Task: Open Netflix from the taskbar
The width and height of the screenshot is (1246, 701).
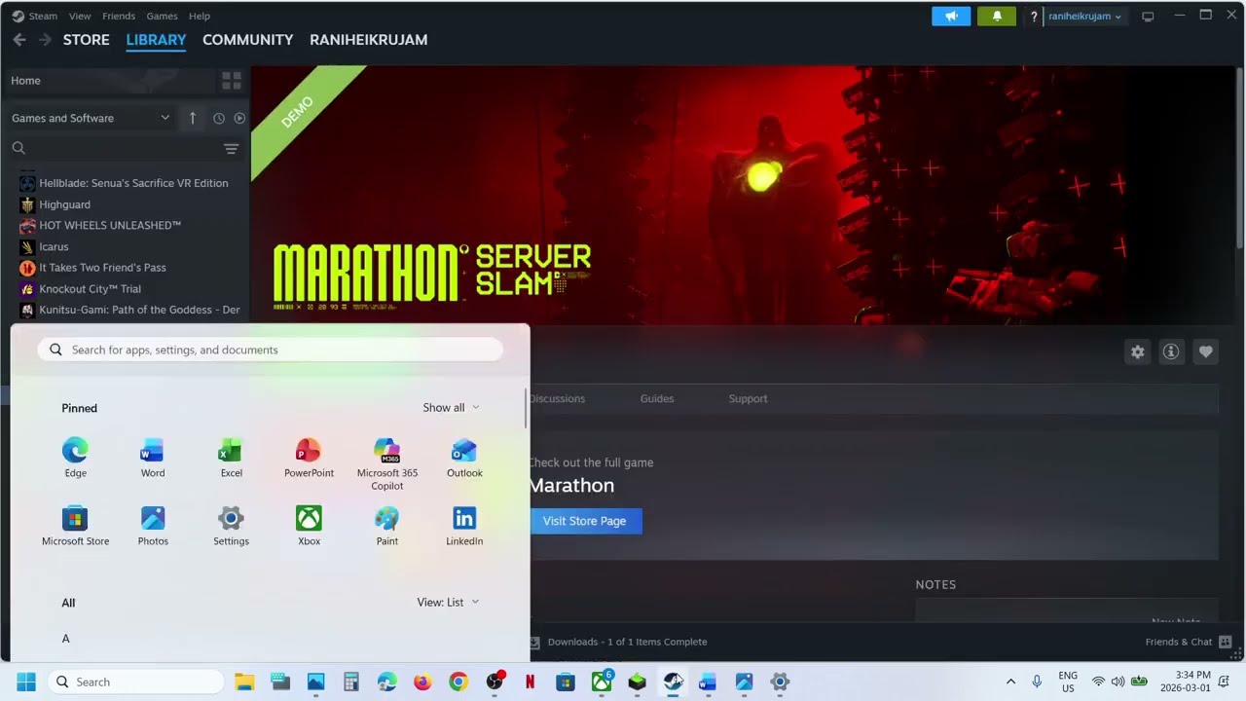Action: 530,682
